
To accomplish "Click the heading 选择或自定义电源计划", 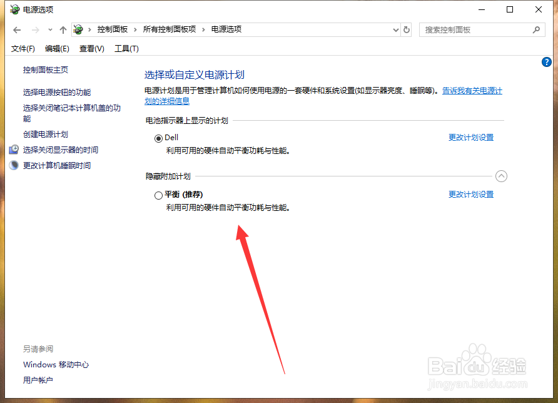I will coord(195,74).
